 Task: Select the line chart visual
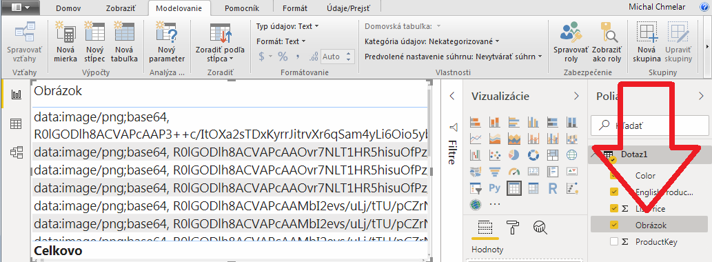pos(476,139)
